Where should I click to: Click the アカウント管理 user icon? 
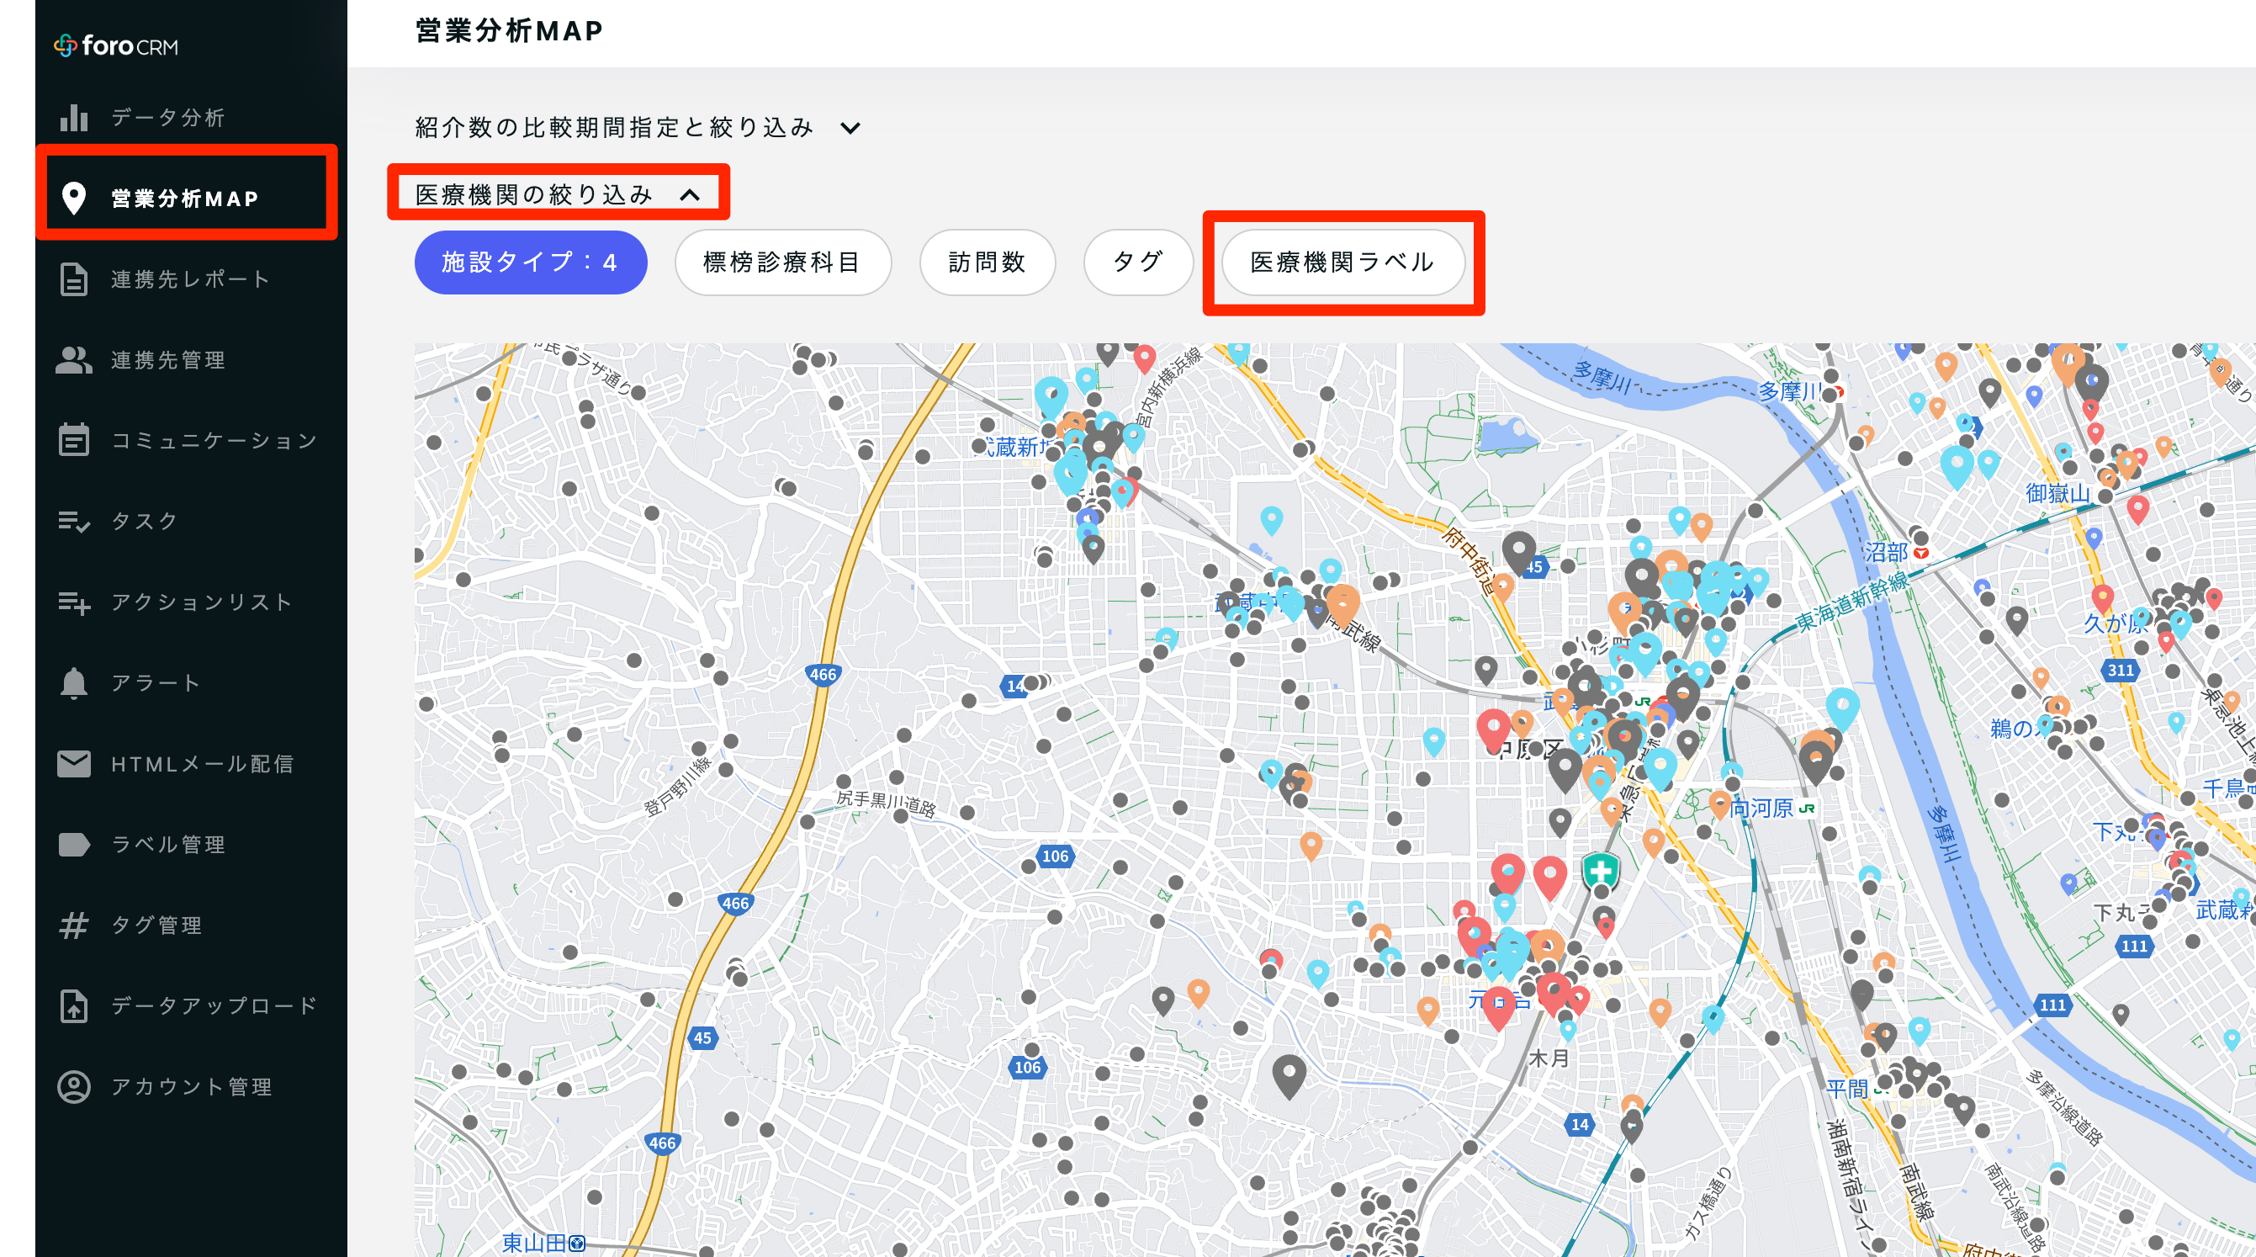tap(73, 1086)
